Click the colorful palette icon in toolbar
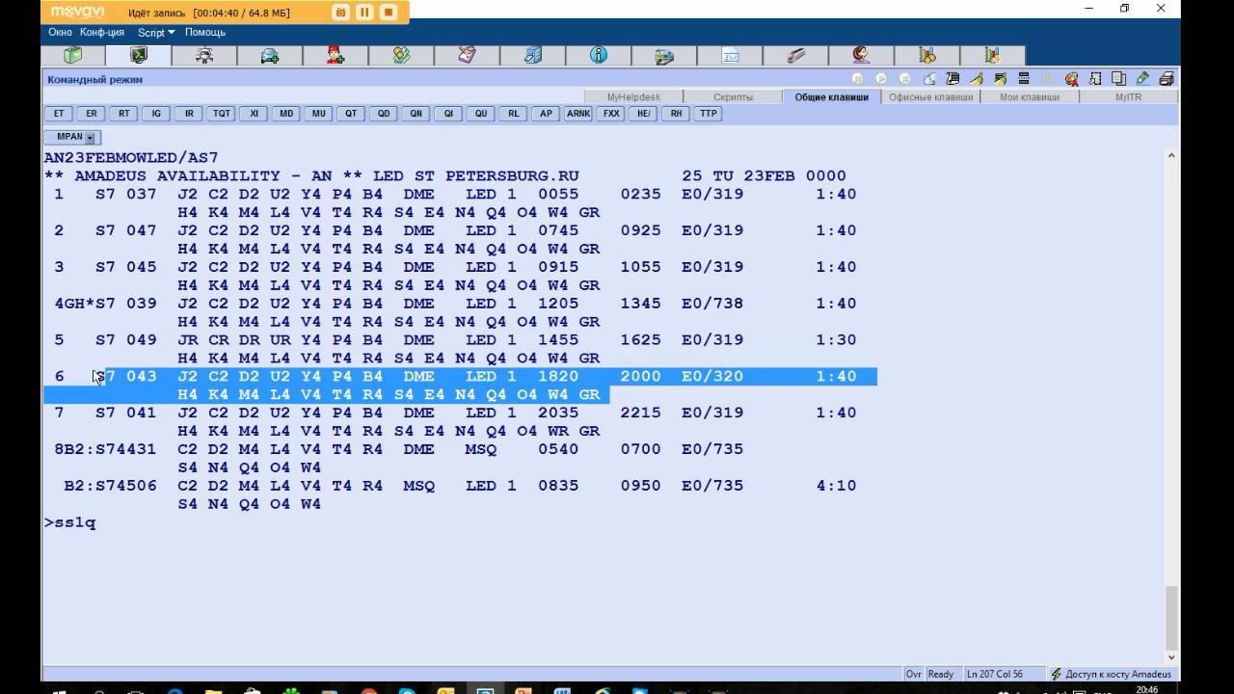 [1071, 79]
